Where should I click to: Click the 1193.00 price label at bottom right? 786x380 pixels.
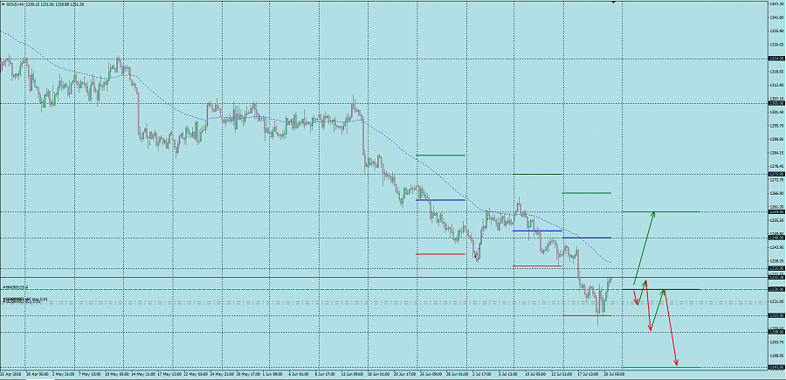click(x=774, y=368)
